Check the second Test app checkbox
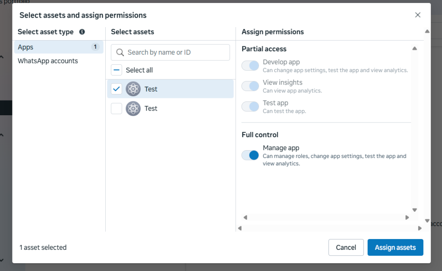The image size is (442, 271). (116, 108)
